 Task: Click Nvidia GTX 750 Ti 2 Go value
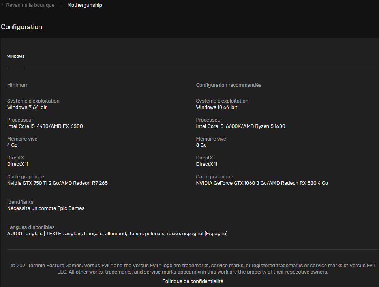point(57,183)
